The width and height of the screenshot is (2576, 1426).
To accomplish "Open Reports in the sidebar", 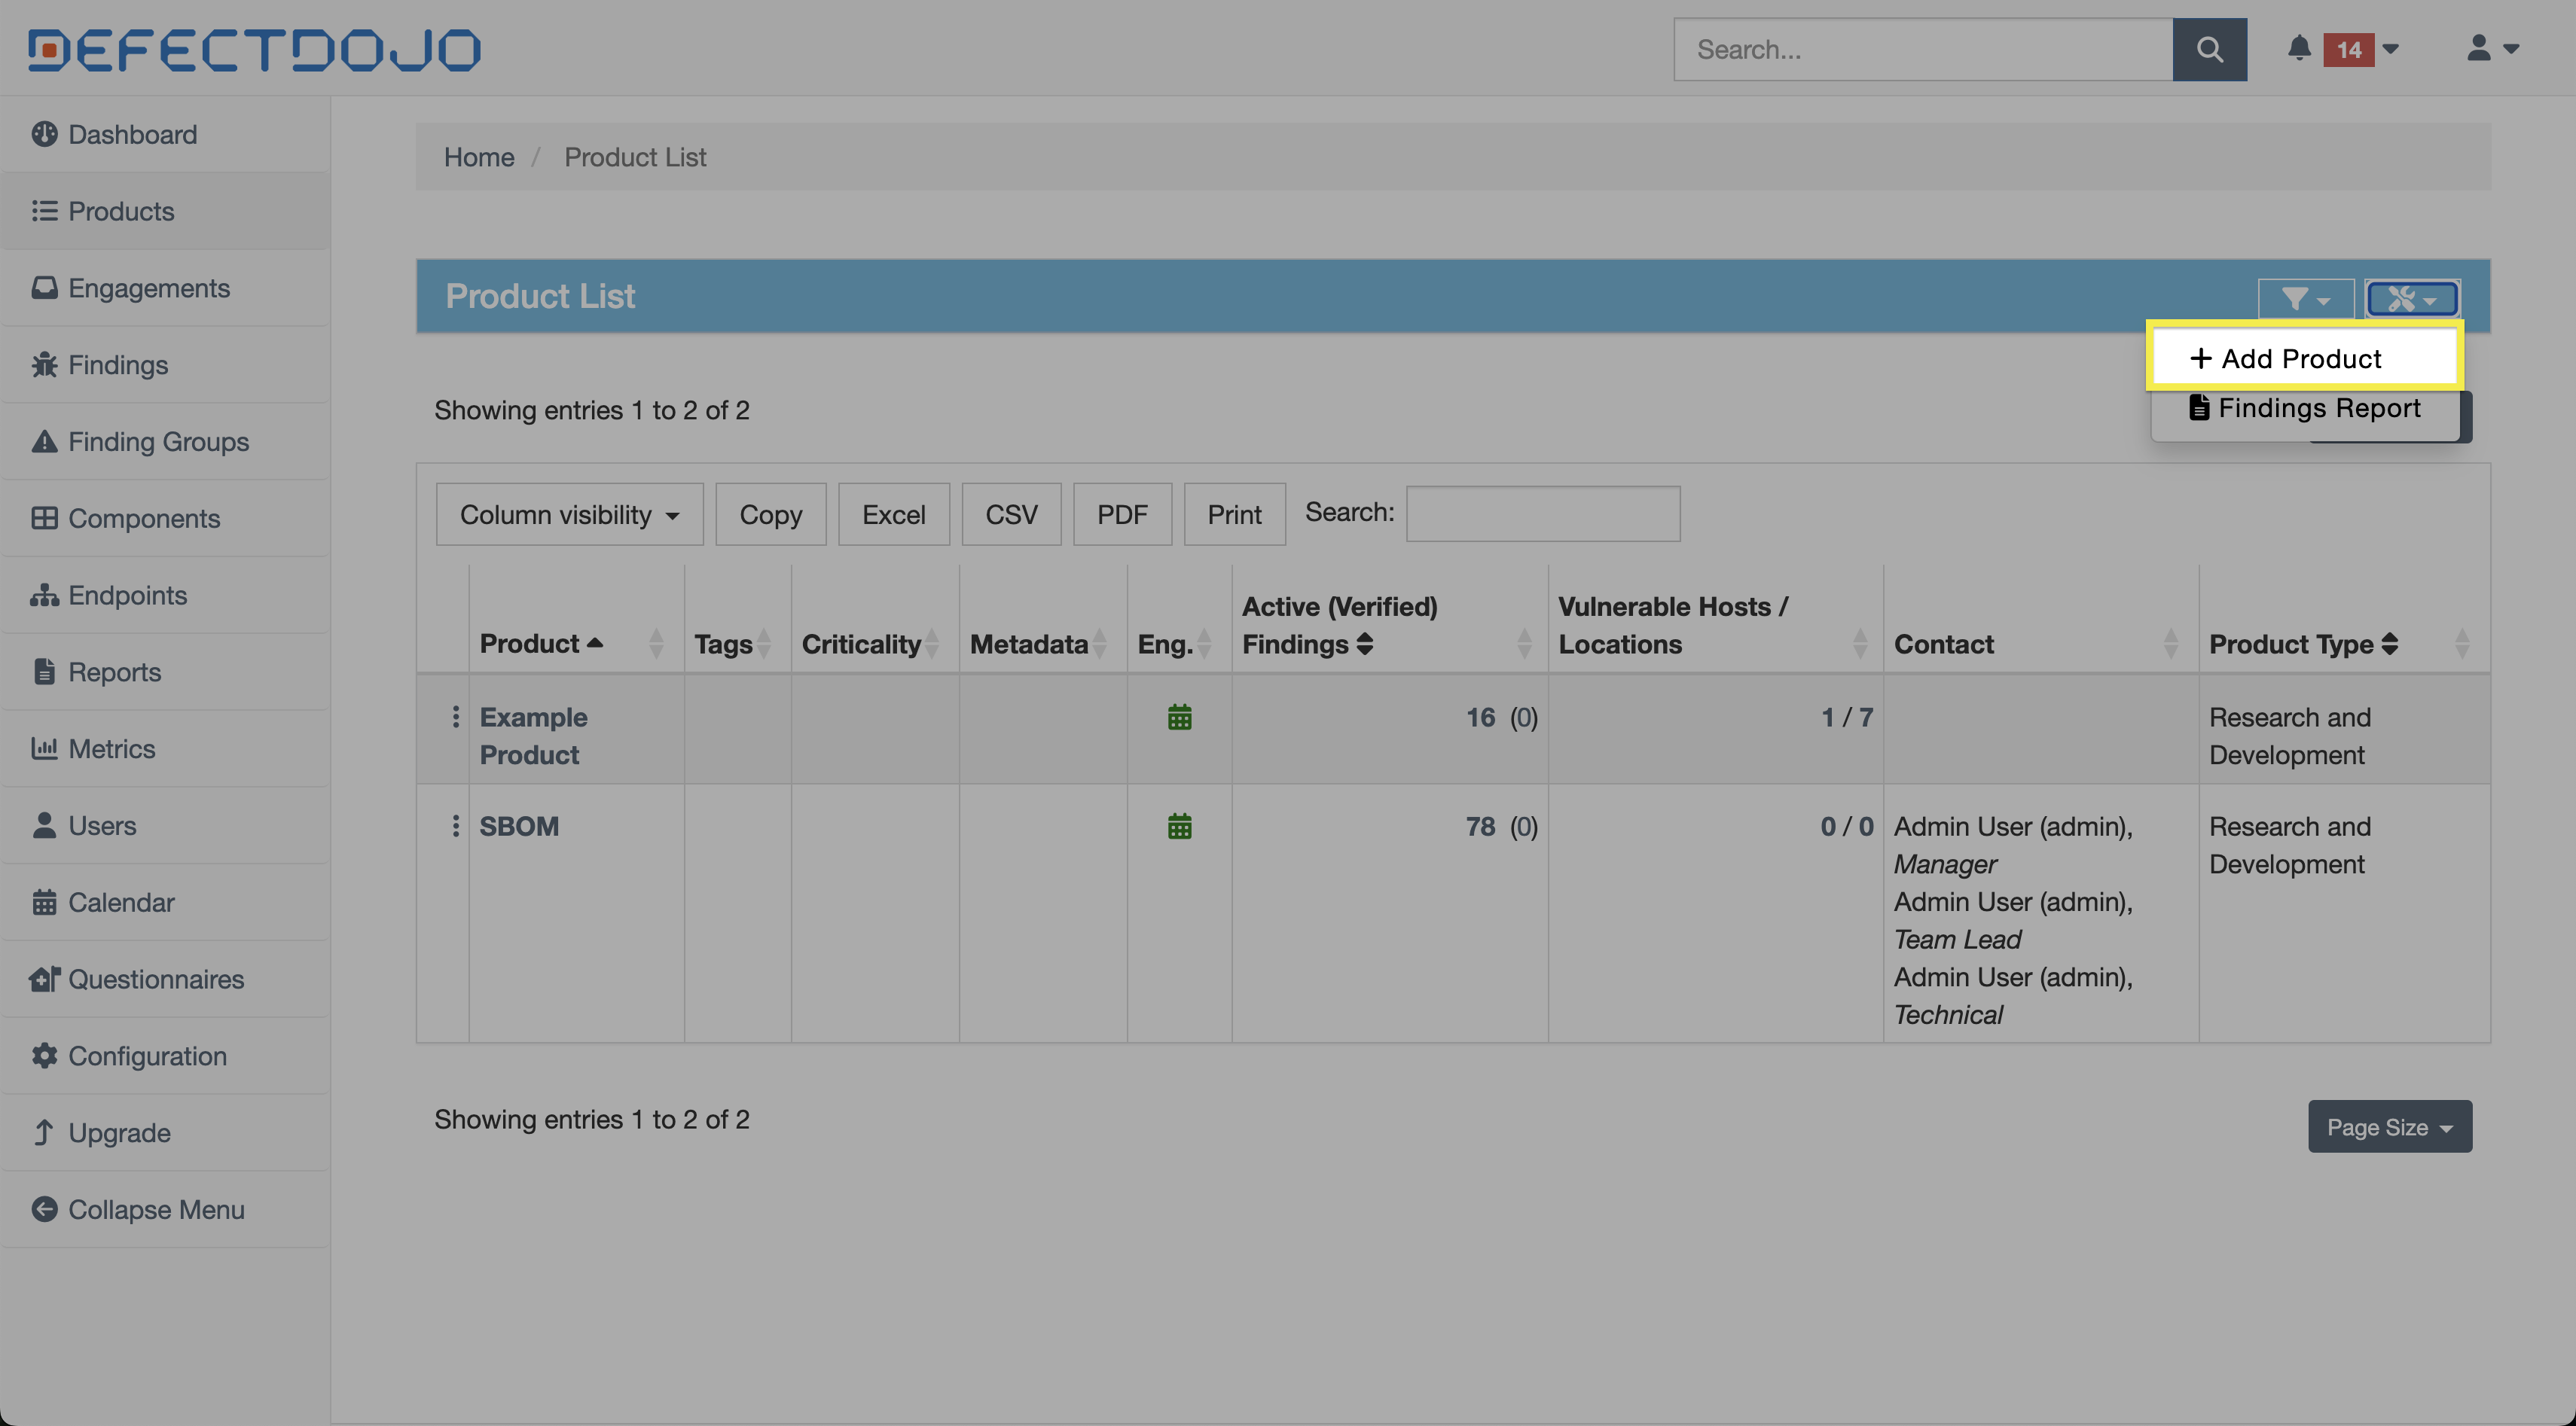I will point(165,672).
